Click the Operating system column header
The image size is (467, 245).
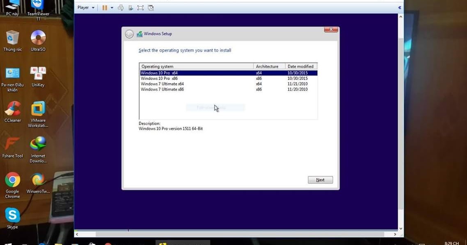[x=196, y=66]
